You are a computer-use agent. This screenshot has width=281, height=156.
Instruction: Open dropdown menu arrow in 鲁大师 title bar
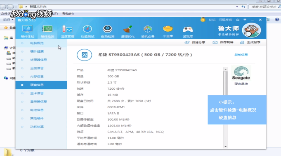245,20
